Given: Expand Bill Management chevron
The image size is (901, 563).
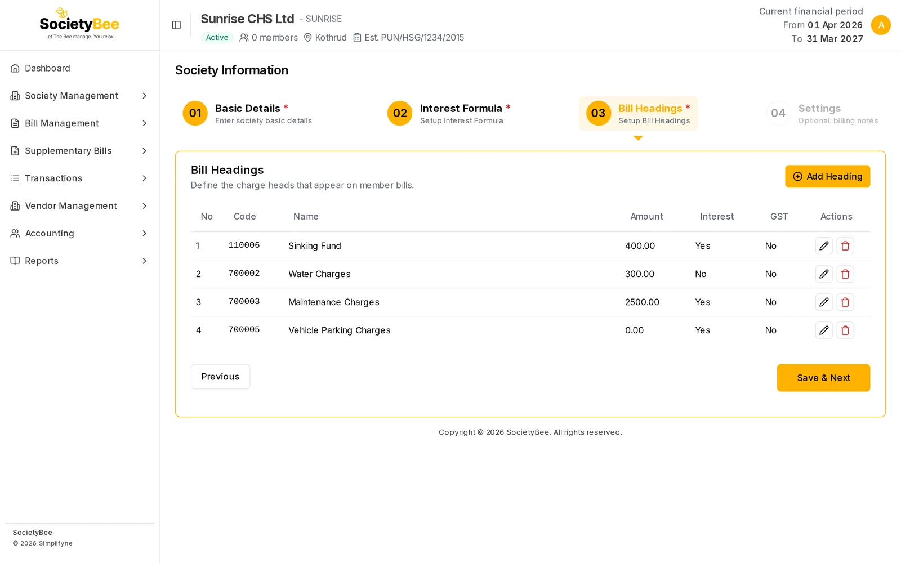Looking at the screenshot, I should 145,123.
